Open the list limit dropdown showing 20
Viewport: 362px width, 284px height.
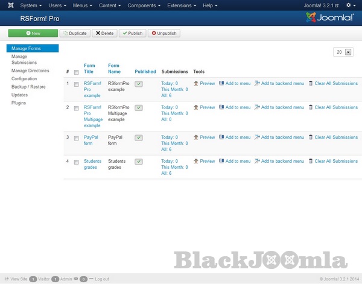(343, 52)
